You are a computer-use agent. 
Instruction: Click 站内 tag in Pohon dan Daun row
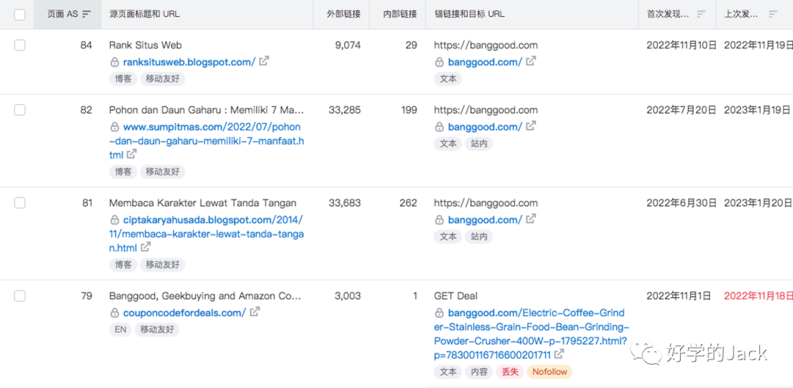tap(479, 144)
